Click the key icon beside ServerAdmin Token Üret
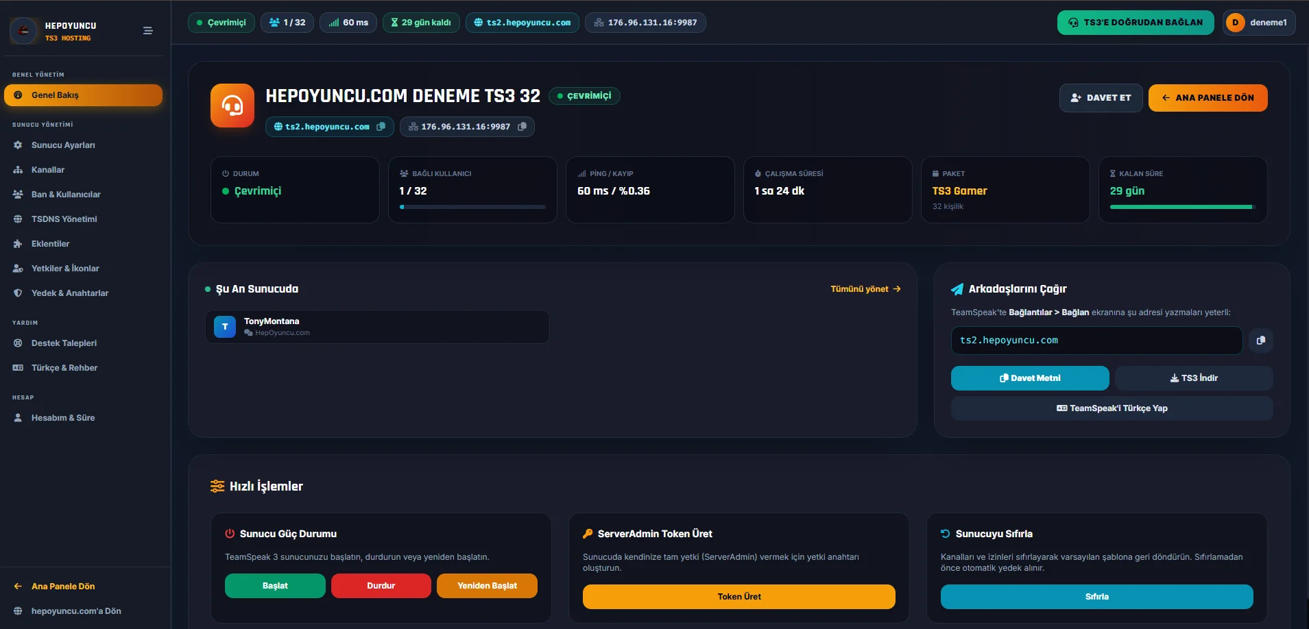This screenshot has width=1309, height=629. coord(588,534)
